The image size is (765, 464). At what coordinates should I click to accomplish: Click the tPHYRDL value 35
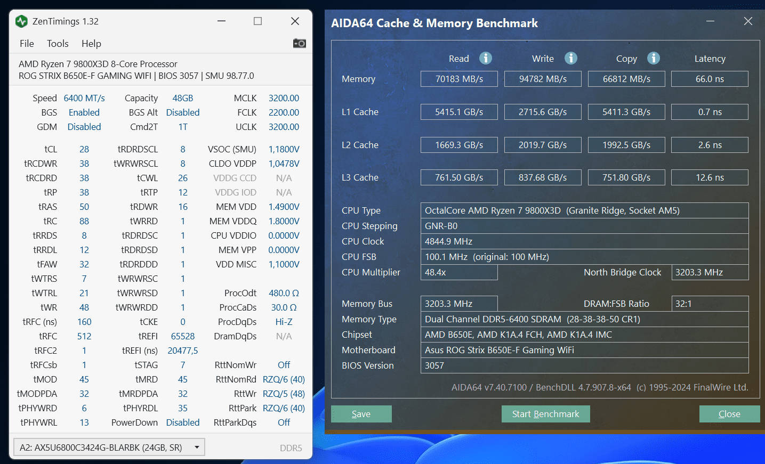click(x=183, y=408)
